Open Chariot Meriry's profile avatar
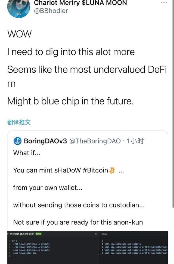This screenshot has width=174, height=264. pyautogui.click(x=18, y=8)
